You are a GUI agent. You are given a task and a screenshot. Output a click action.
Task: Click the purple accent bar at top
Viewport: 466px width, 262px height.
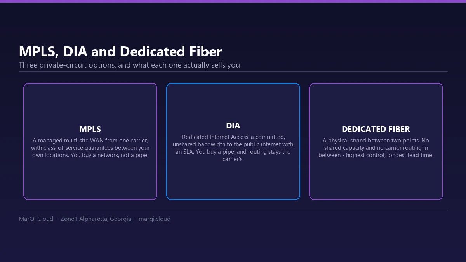[233, 1]
